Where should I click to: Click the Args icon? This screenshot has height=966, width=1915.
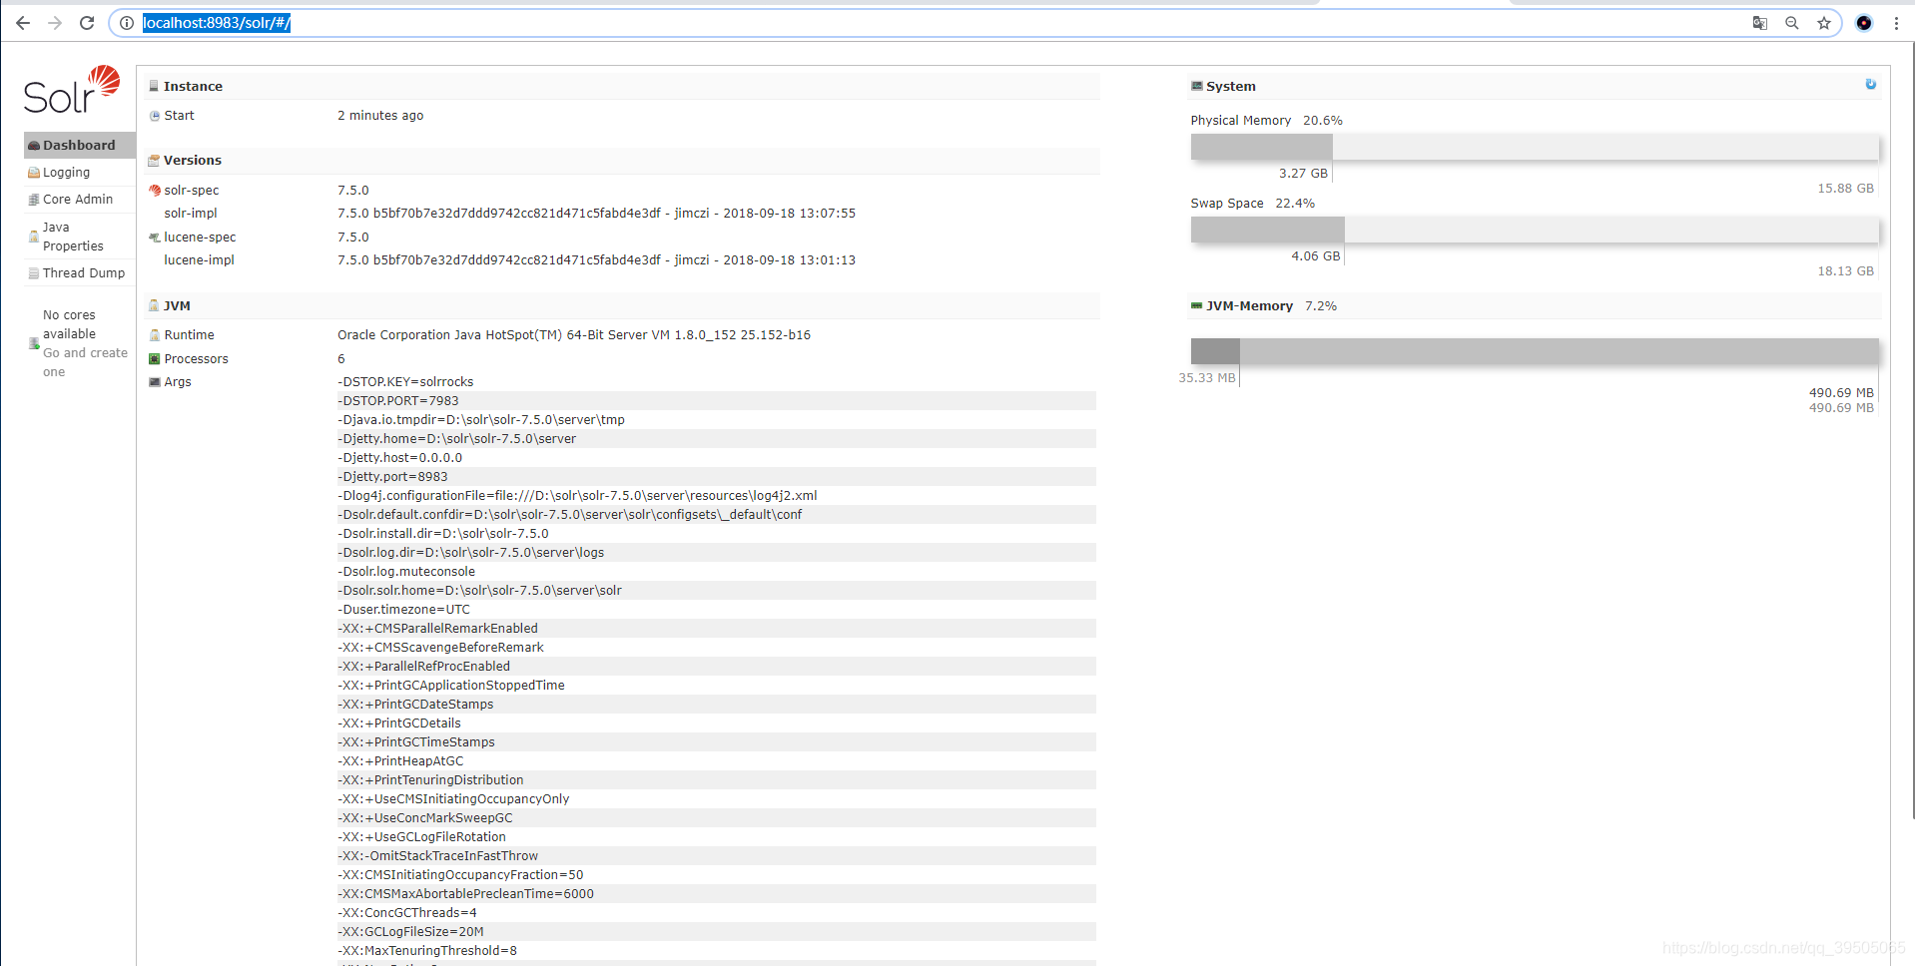coord(155,382)
